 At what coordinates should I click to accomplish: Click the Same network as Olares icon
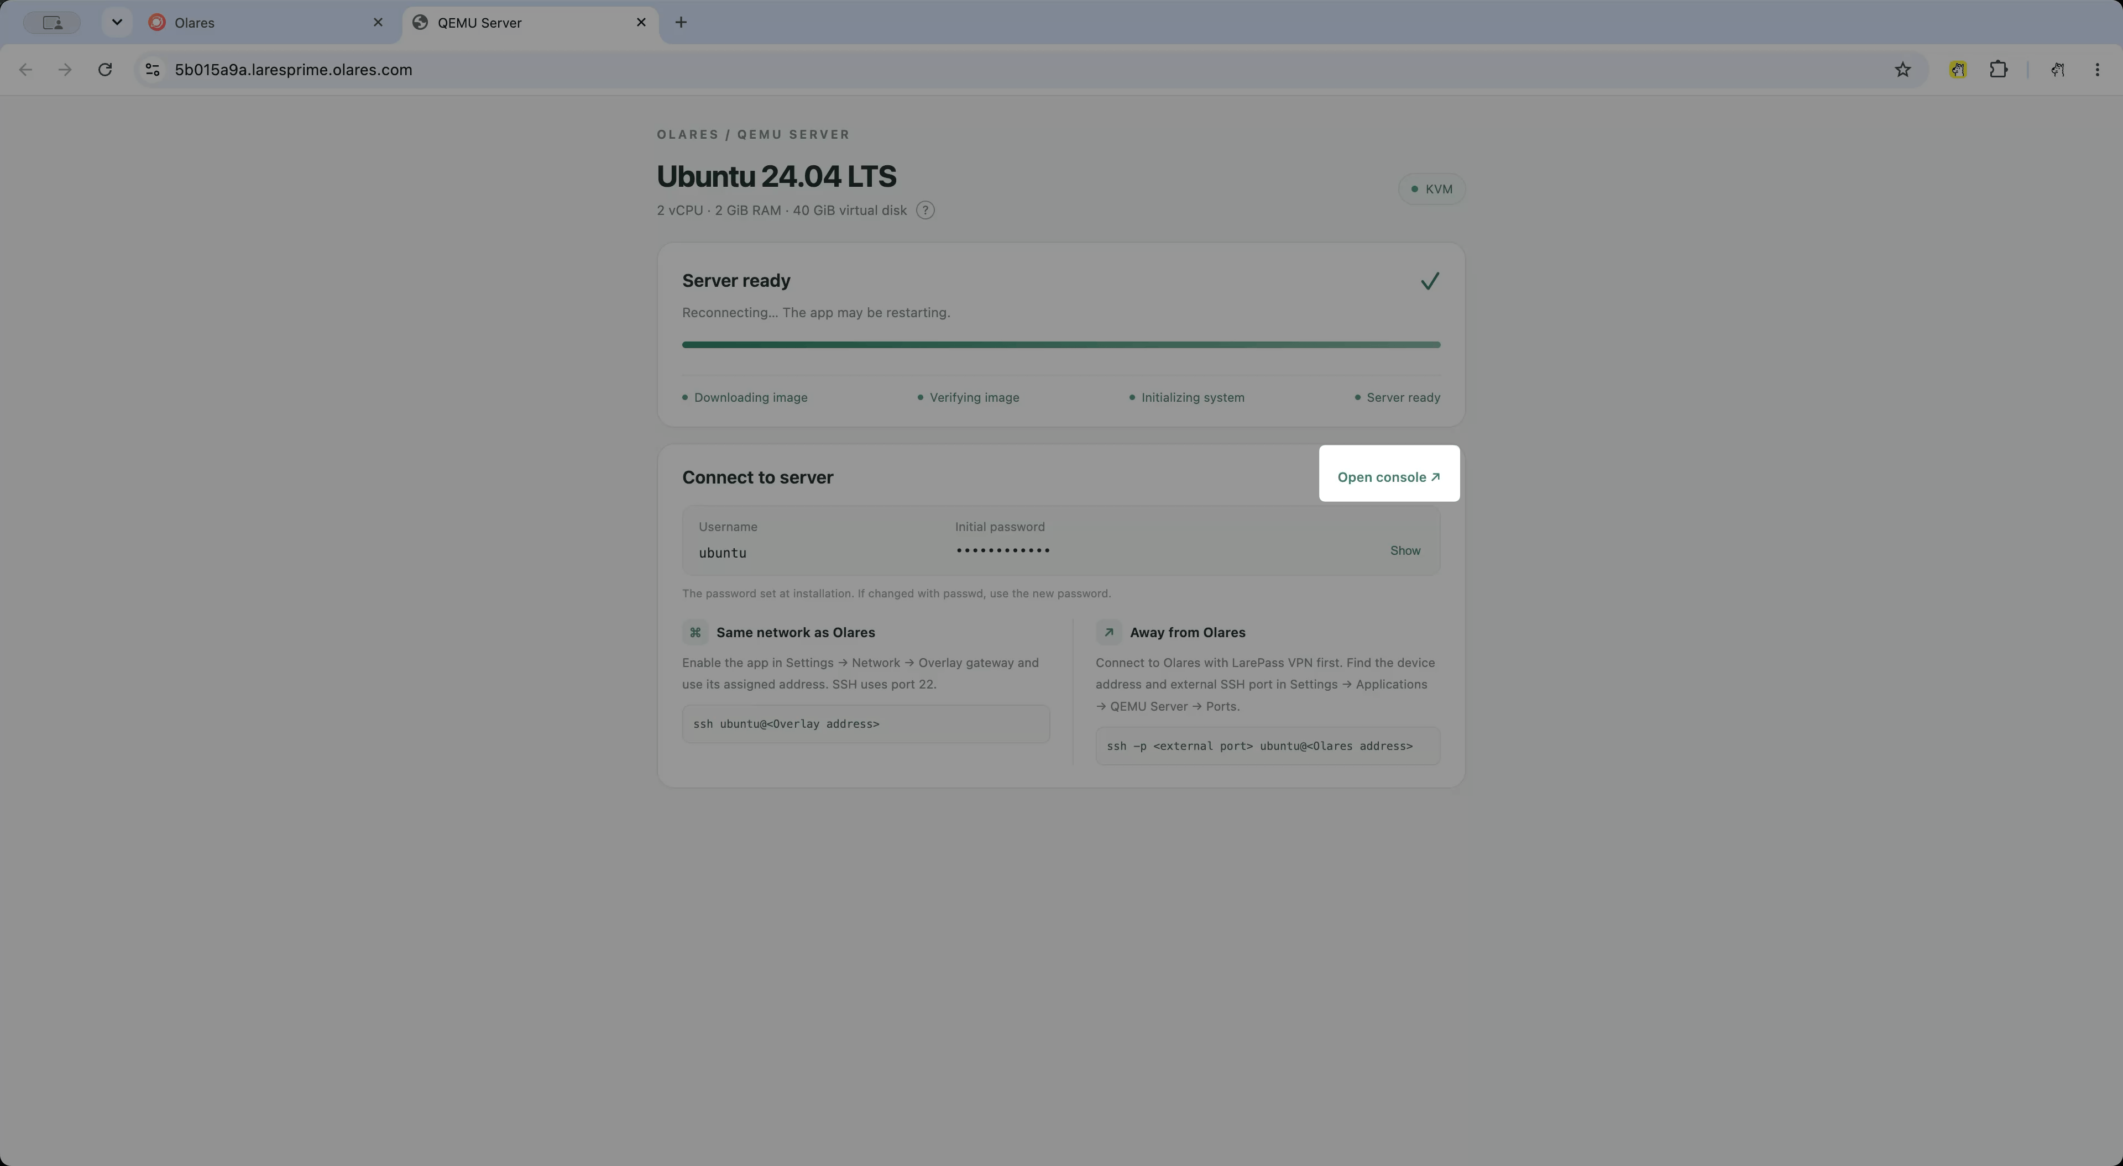click(696, 632)
